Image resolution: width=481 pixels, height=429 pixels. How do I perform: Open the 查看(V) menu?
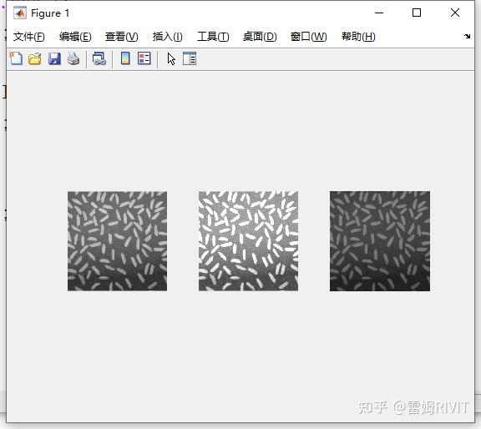coord(121,37)
